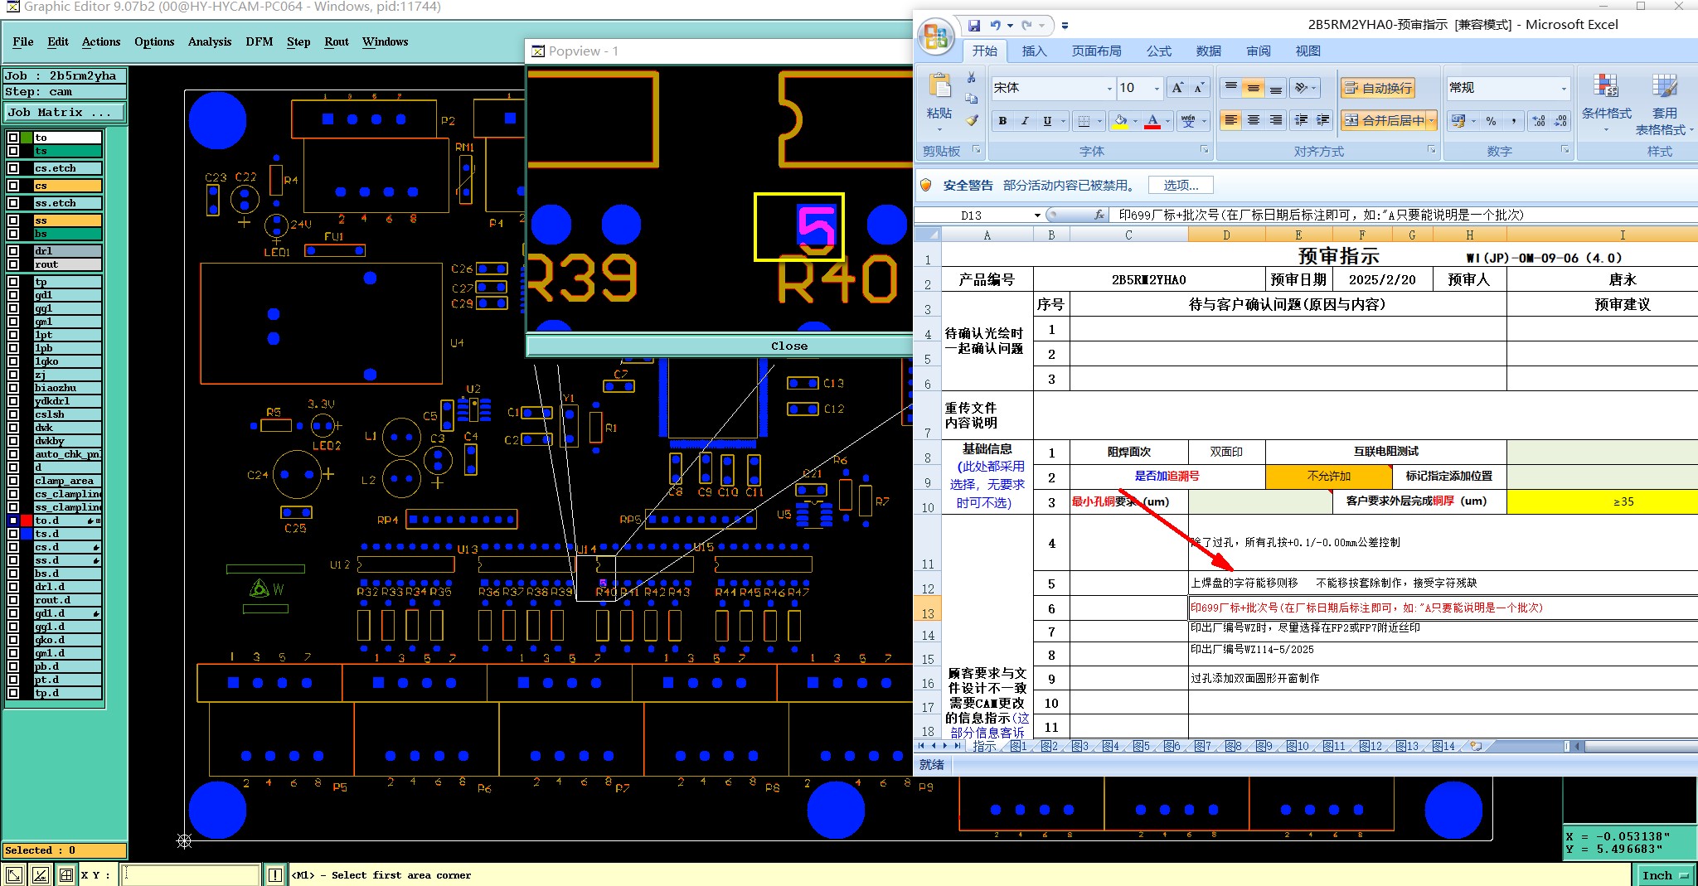Screen dimensions: 1698x886
Task: Click the Redo icon in Excel
Action: click(1027, 26)
